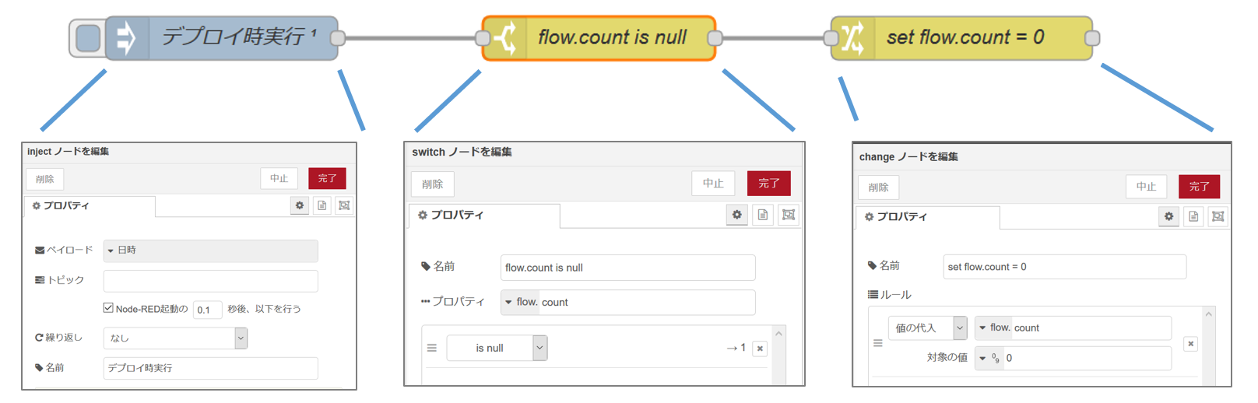Open the flow. type selector in change rule
Image resolution: width=1258 pixels, height=403 pixels.
tap(993, 328)
